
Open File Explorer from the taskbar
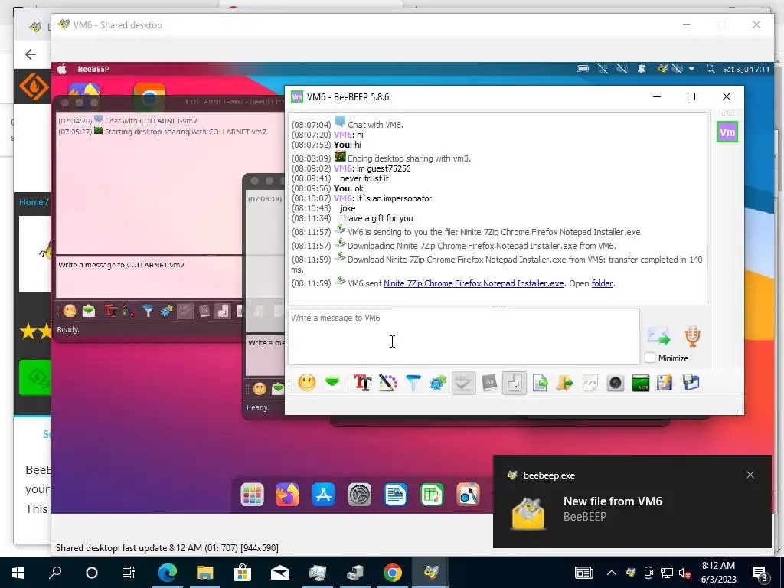205,573
